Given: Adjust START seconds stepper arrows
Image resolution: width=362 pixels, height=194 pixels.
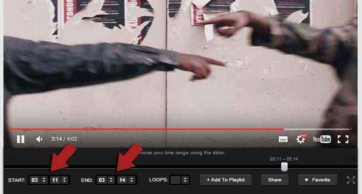Looking at the screenshot, I should pos(64,180).
